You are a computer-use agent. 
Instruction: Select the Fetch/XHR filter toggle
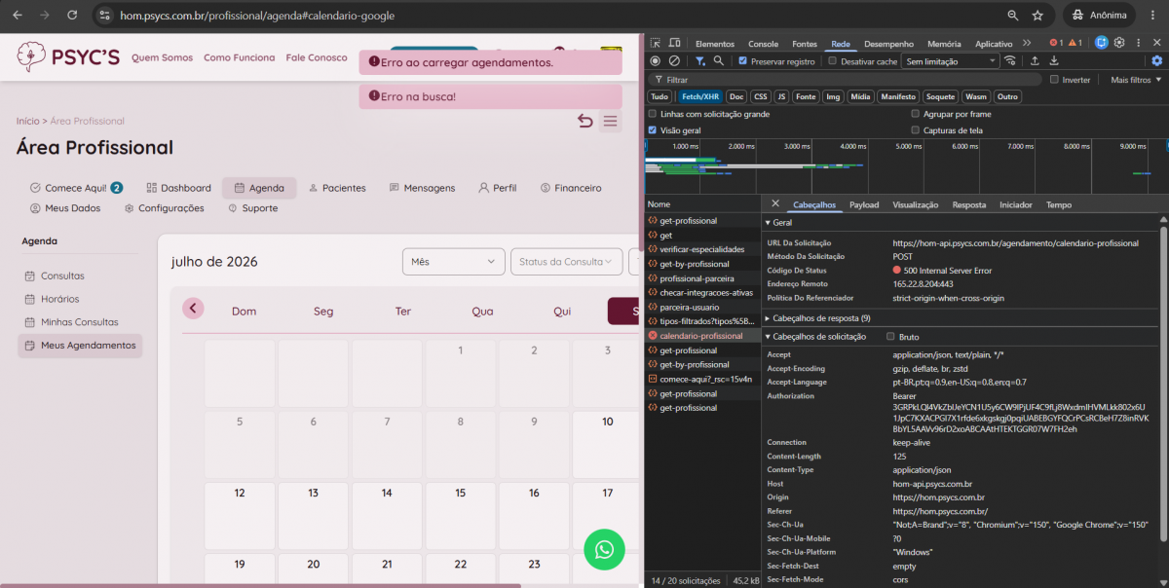pyautogui.click(x=699, y=96)
